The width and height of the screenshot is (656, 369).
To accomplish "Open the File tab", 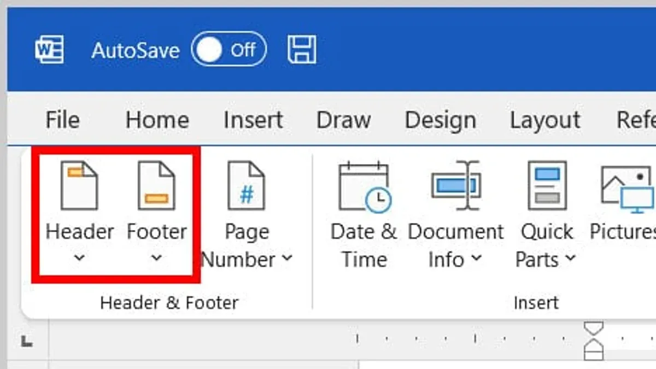I will click(62, 120).
